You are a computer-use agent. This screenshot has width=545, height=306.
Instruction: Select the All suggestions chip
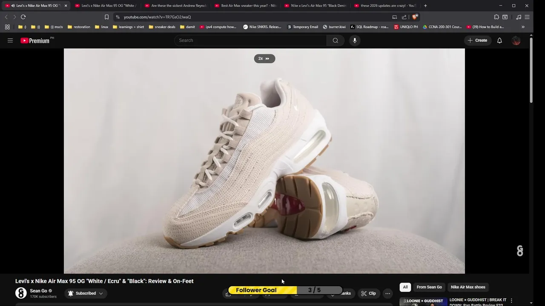[x=405, y=287]
